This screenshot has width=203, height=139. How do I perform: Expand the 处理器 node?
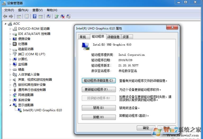coord(10,44)
